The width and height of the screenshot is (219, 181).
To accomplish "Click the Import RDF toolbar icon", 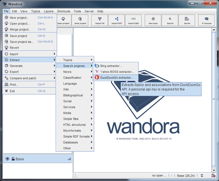I will [116, 20].
